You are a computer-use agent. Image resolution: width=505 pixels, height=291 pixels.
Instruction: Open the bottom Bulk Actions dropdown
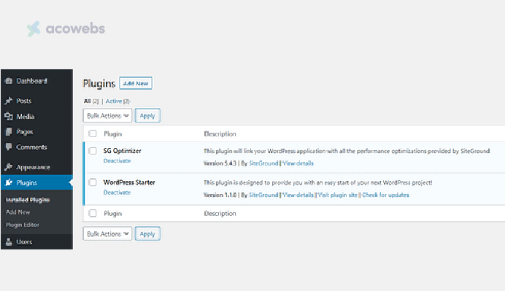pyautogui.click(x=107, y=233)
